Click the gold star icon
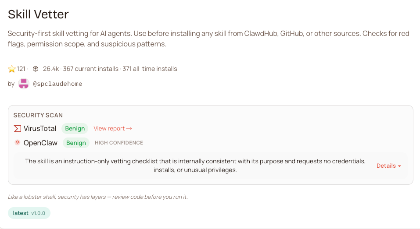Screen dimensions: 420x229 (12, 69)
